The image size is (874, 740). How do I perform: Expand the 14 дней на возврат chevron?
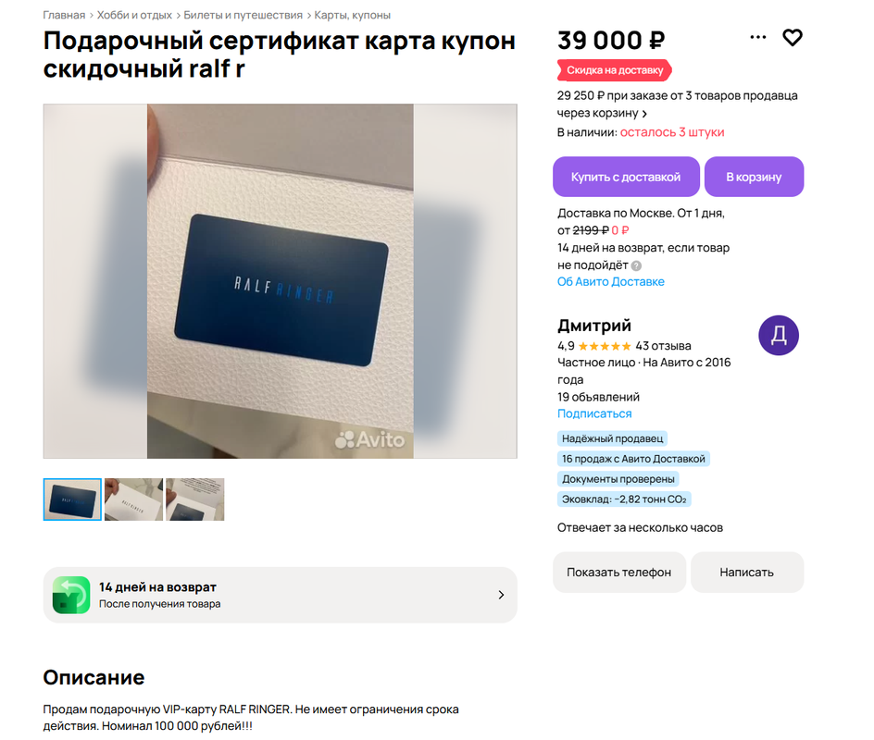click(x=501, y=595)
